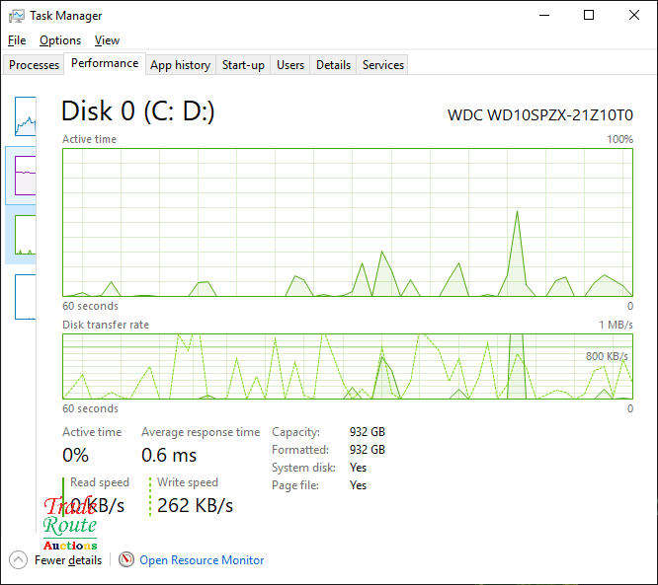Image resolution: width=658 pixels, height=585 pixels.
Task: Open the File menu
Action: point(17,40)
